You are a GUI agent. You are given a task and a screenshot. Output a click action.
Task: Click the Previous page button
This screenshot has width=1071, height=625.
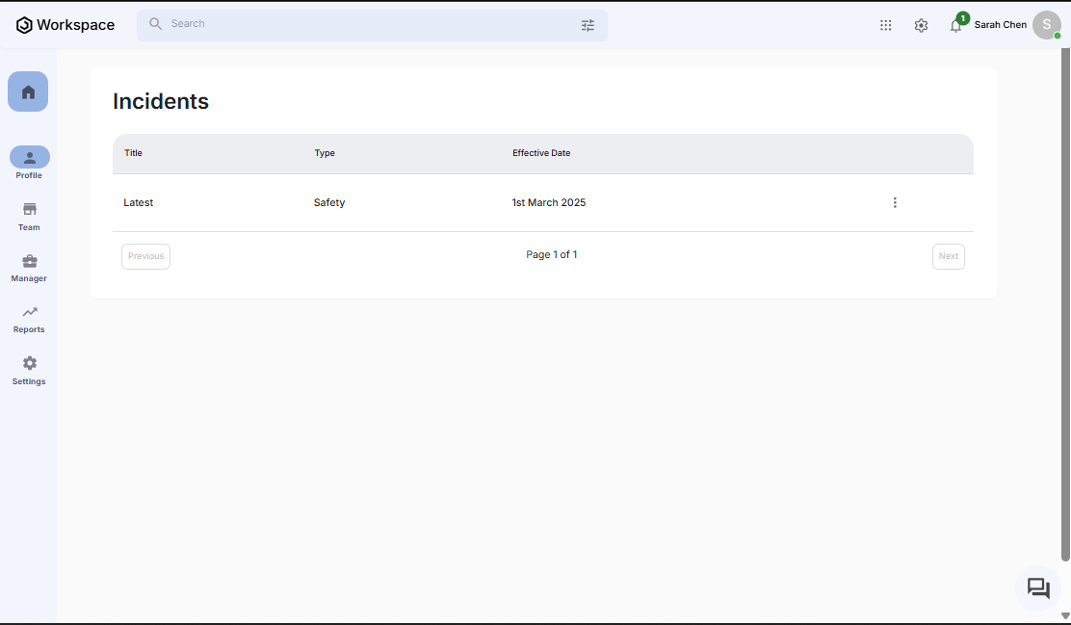tap(145, 256)
